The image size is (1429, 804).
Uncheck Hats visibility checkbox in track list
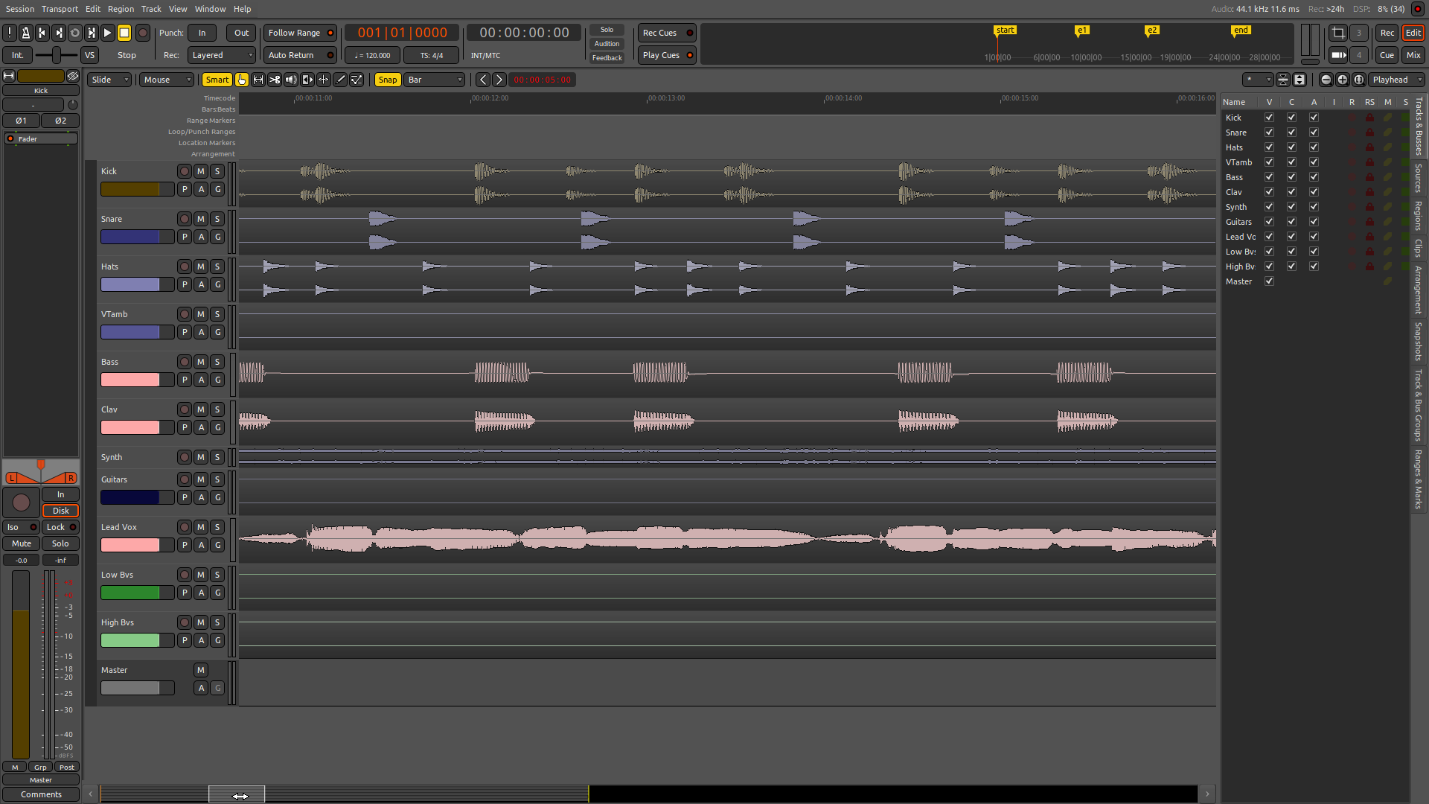click(x=1269, y=147)
